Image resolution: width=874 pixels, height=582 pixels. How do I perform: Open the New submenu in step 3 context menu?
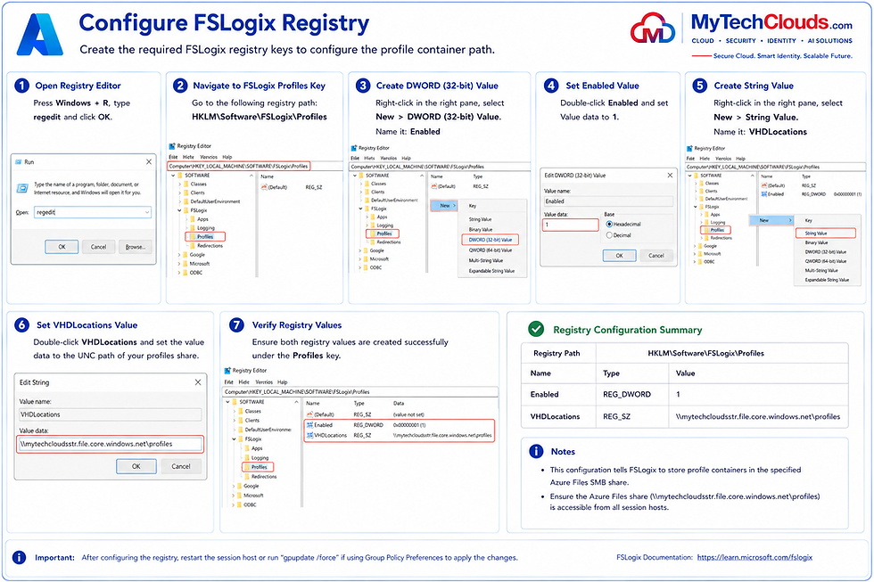click(444, 206)
